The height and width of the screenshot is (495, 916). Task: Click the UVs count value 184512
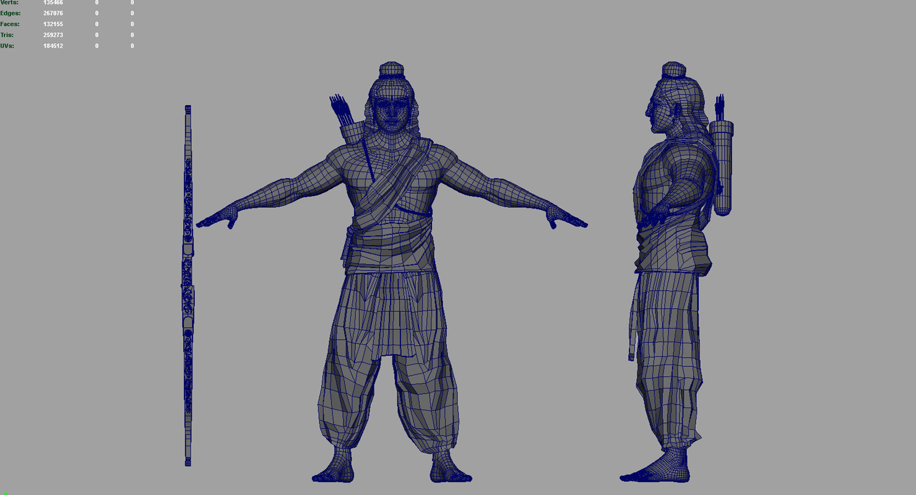coord(53,46)
